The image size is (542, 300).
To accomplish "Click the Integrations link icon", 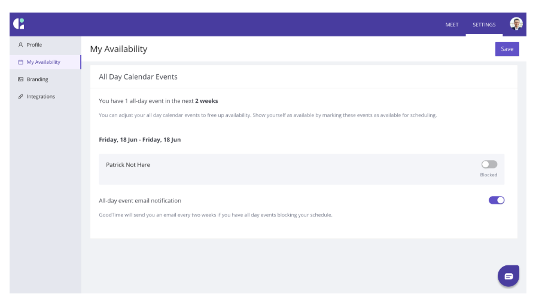I will tap(21, 97).
